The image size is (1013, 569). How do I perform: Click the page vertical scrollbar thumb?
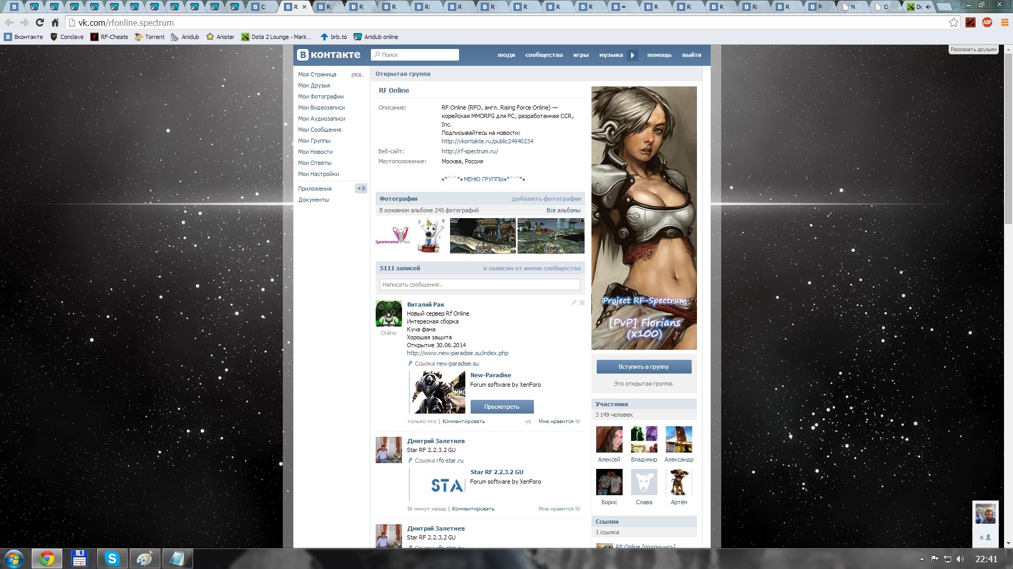point(1008,140)
